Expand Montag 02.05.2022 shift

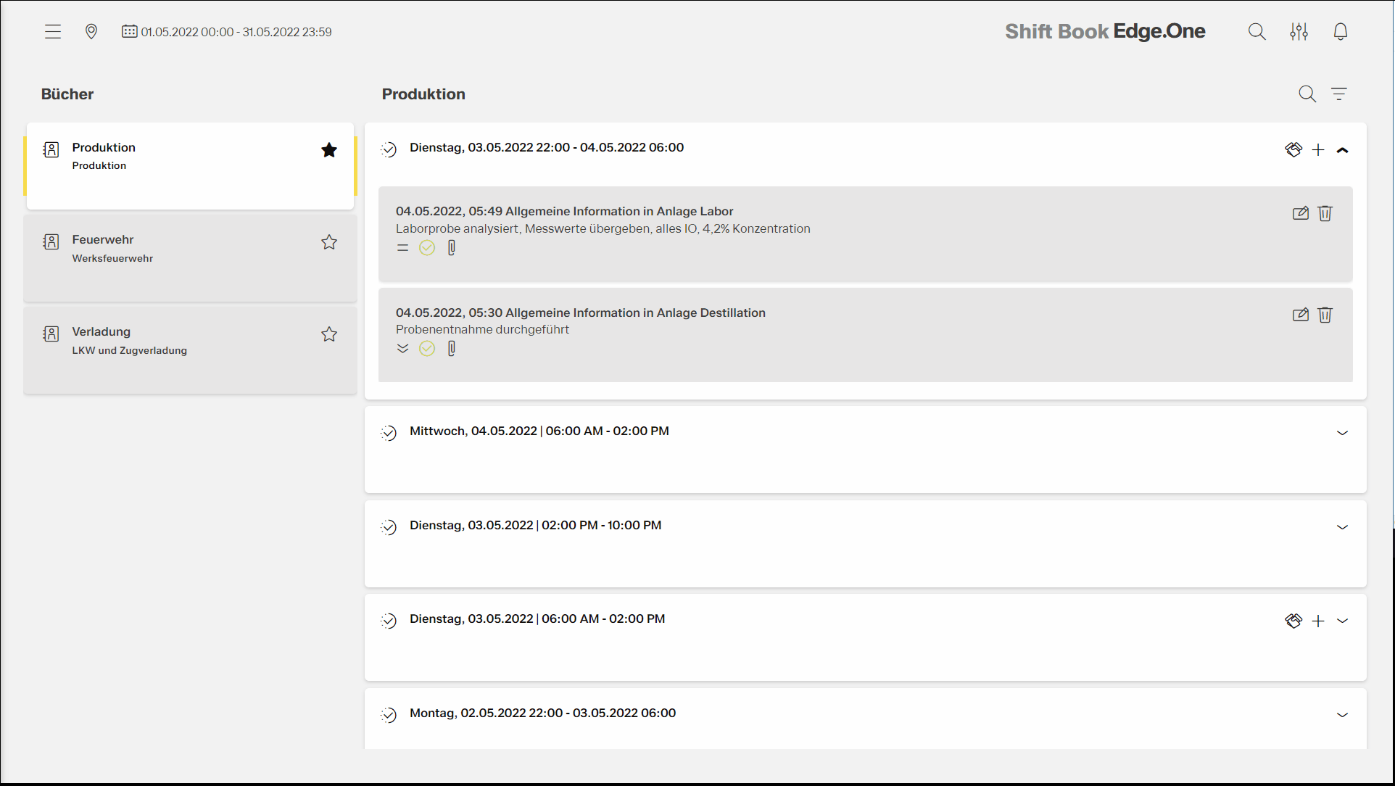tap(1342, 715)
